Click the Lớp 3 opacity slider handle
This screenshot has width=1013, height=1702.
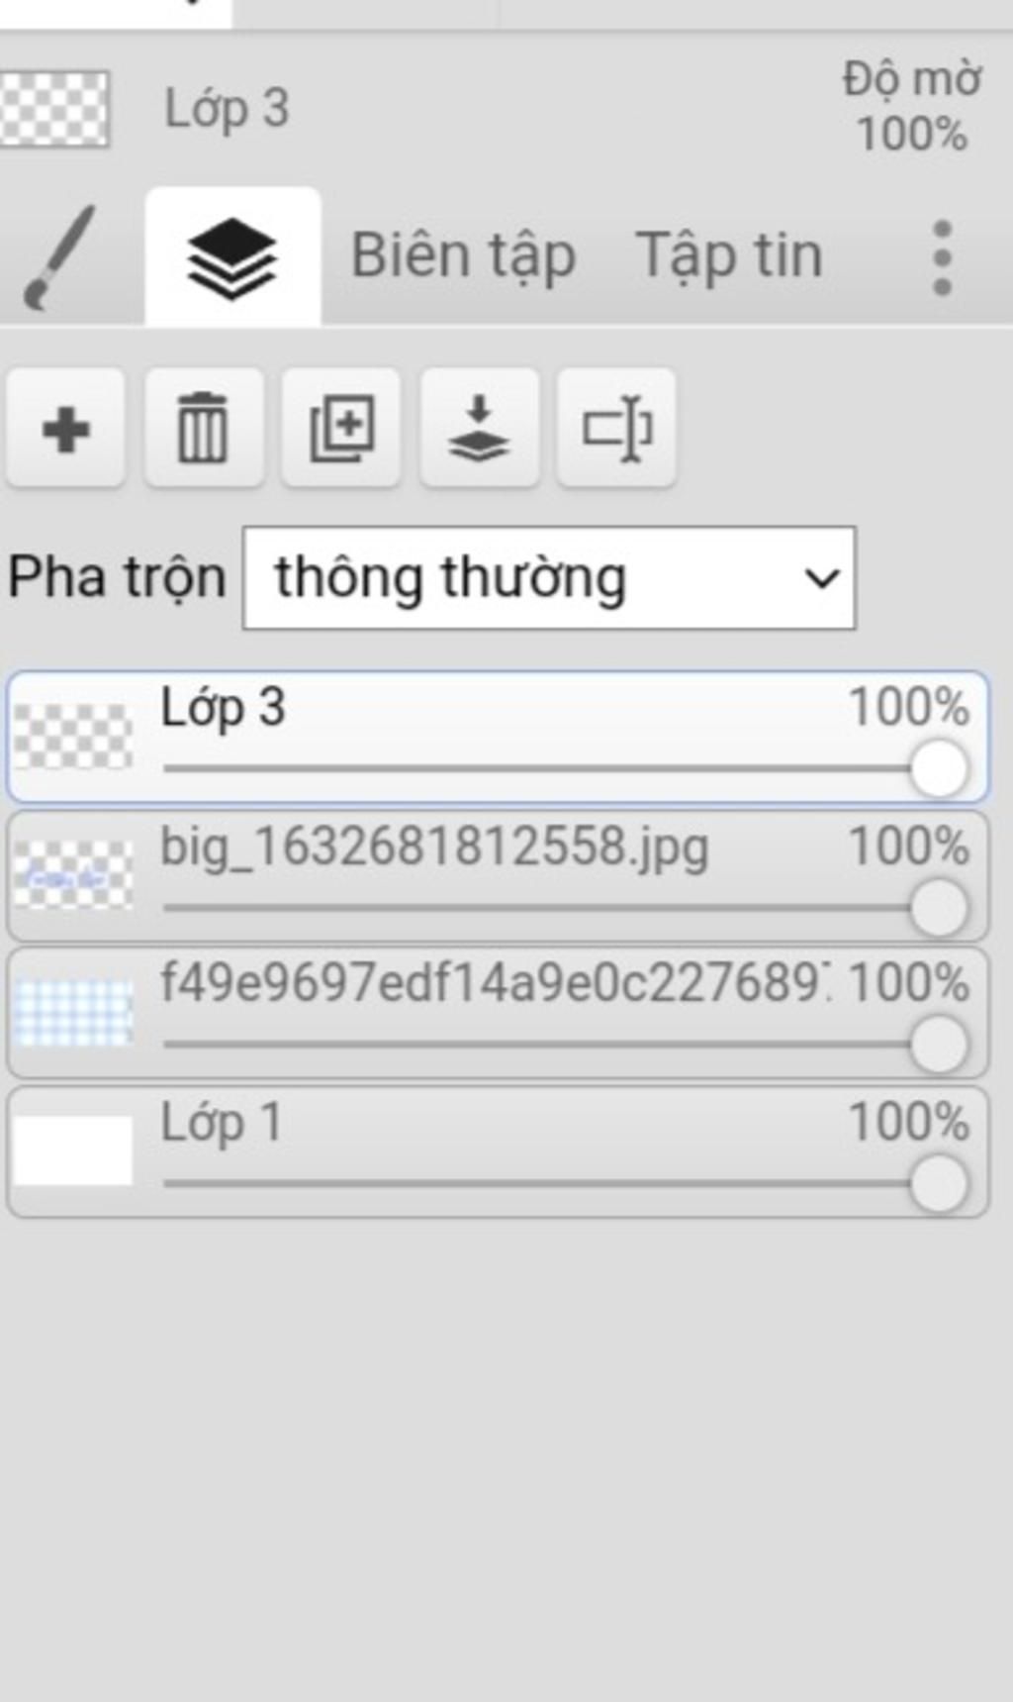938,768
